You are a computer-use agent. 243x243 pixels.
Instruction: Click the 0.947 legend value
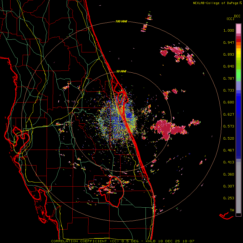[x=229, y=42]
